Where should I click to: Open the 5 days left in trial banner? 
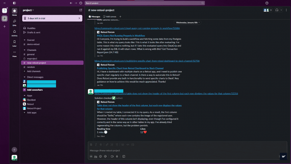[x=52, y=18]
